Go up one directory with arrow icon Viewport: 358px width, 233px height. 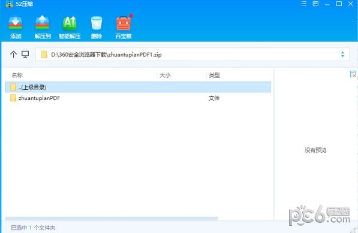coord(13,55)
